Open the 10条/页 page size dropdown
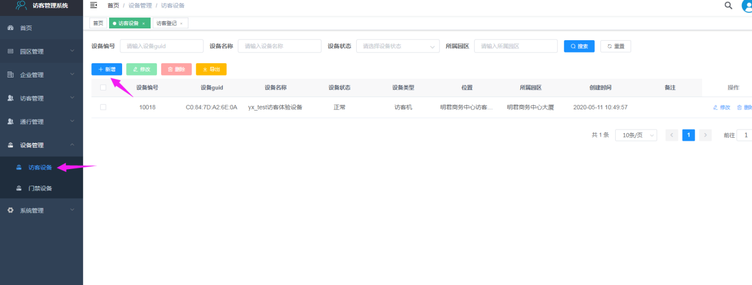This screenshot has height=285, width=752. coord(636,135)
